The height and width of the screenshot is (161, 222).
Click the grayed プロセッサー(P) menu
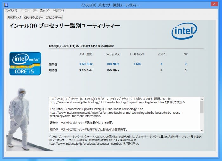tap(29, 10)
